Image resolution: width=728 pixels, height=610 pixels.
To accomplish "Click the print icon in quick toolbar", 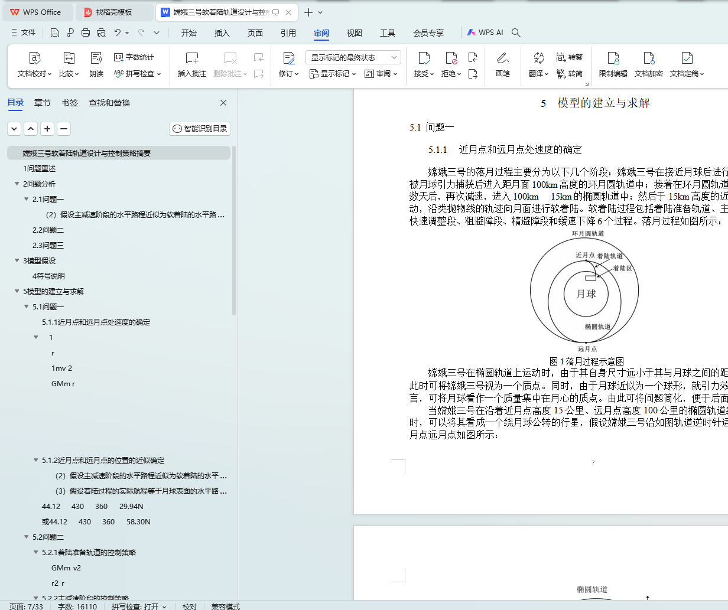I will pos(86,32).
